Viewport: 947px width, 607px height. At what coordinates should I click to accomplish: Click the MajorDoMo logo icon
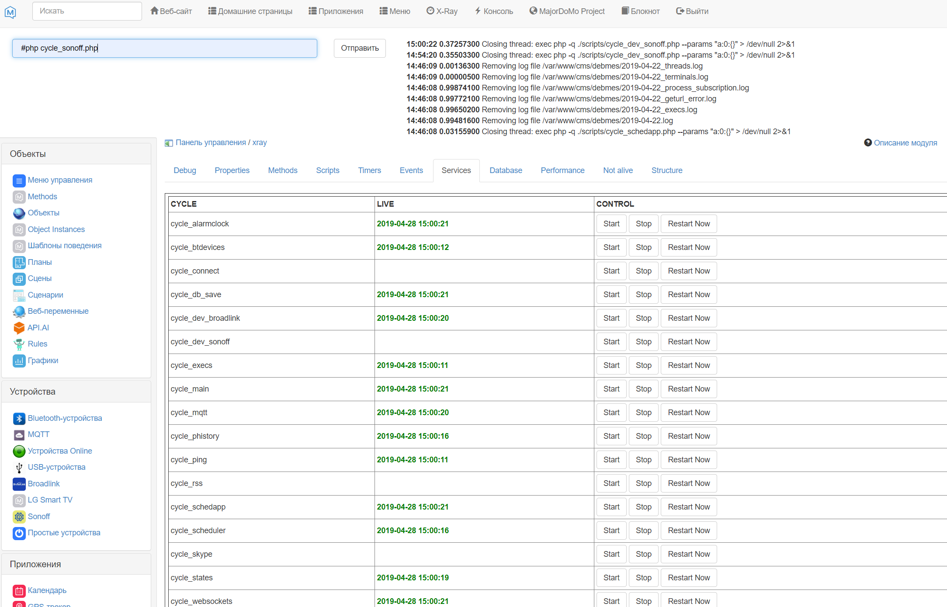point(10,12)
